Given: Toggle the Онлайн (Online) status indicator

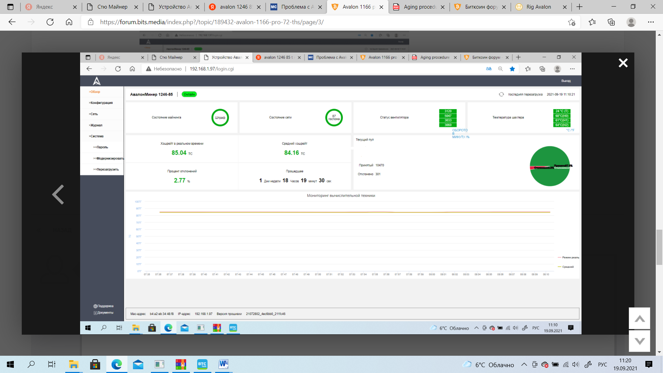Looking at the screenshot, I should pyautogui.click(x=189, y=94).
